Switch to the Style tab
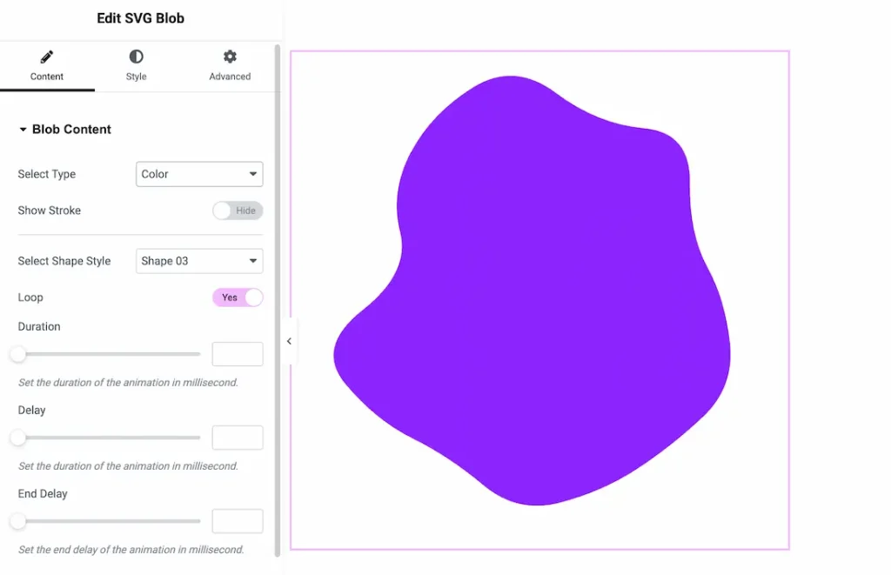Viewport: 891px width, 575px height. (x=136, y=66)
